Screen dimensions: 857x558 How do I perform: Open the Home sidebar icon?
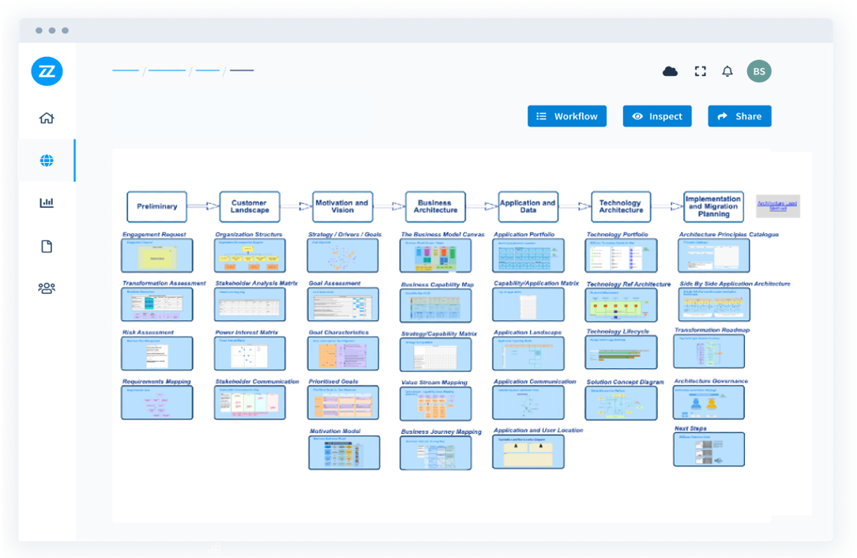pos(47,118)
